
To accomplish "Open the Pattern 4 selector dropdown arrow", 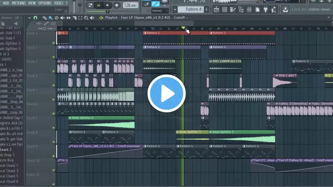I will click(x=175, y=10).
